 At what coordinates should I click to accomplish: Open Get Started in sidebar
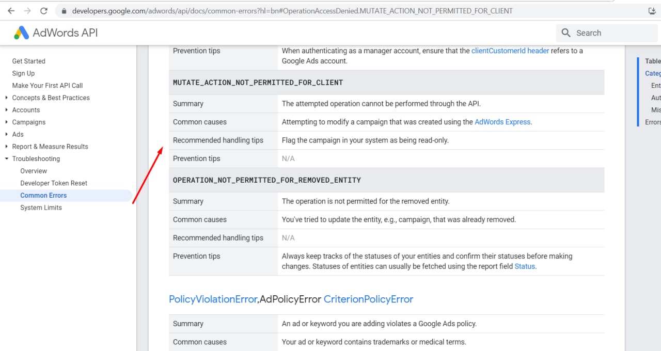click(29, 61)
